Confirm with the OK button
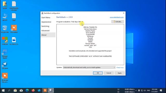Image resolution: width=166 pixels, height=93 pixels. 98,73
